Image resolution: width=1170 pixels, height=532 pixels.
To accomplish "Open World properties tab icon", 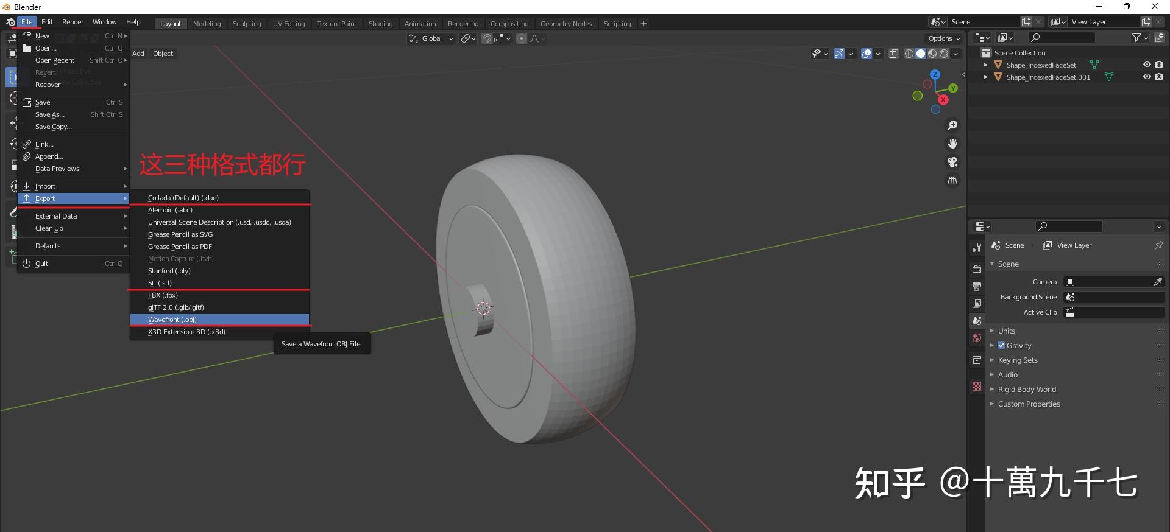I will [977, 338].
